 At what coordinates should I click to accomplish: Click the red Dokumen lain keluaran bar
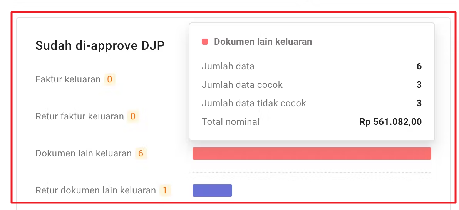tap(312, 153)
